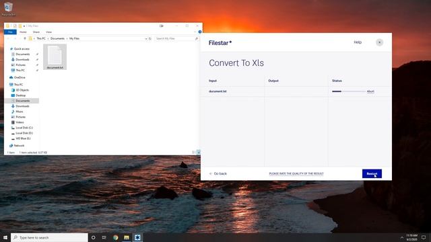Refresh the My Files folder view
The width and height of the screenshot is (431, 242).
point(150,39)
